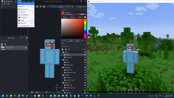Collapse the Head group in Outliner
Image resolution: width=174 pixels, height=98 pixels.
point(62,52)
